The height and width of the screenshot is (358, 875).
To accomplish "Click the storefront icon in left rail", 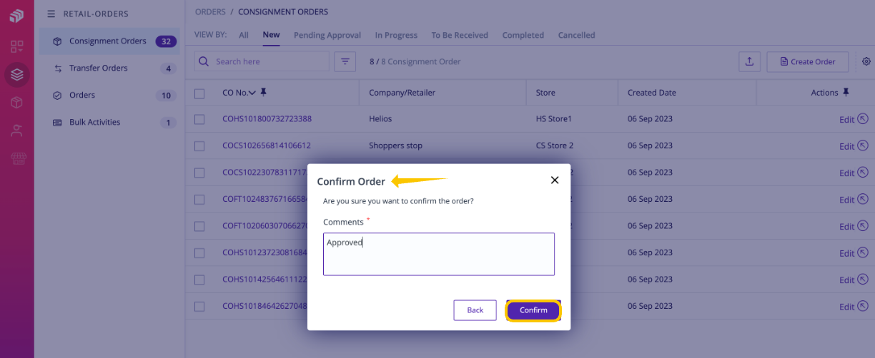I will click(x=17, y=158).
